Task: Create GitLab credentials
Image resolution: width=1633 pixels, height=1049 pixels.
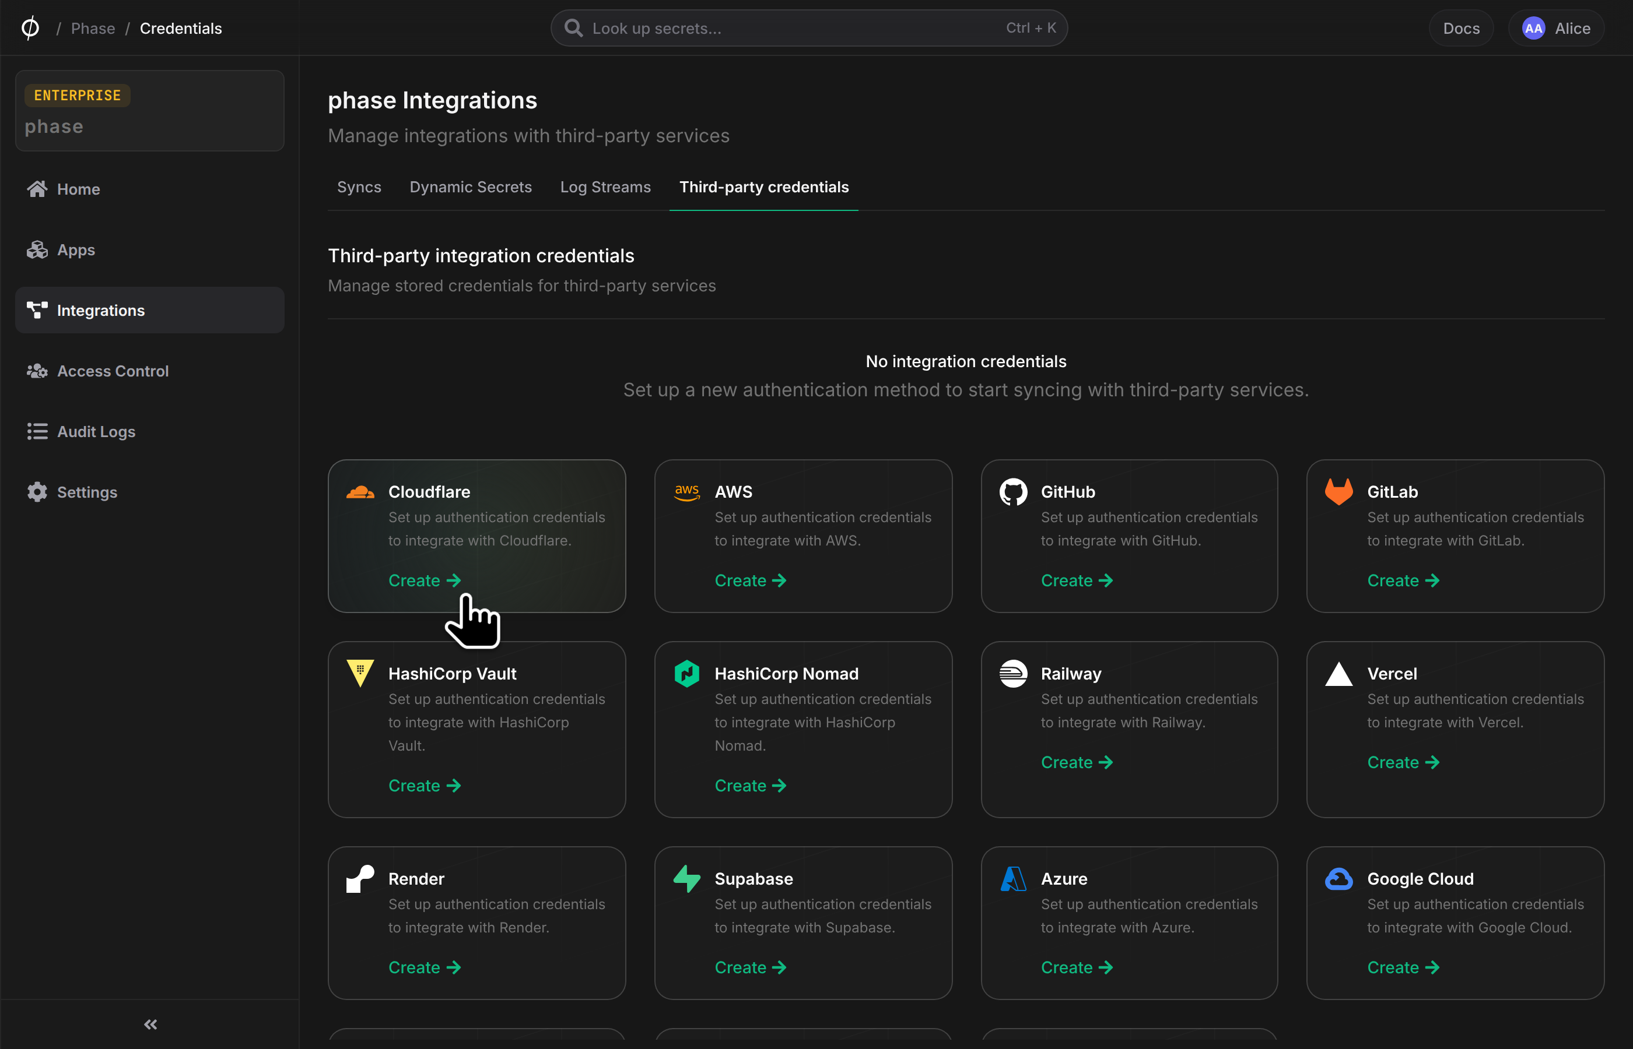Action: (1403, 580)
